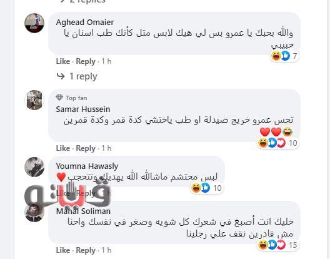Open the Youmna Hawasly name link
Image resolution: width=330 pixels, height=259 pixels.
87,166
